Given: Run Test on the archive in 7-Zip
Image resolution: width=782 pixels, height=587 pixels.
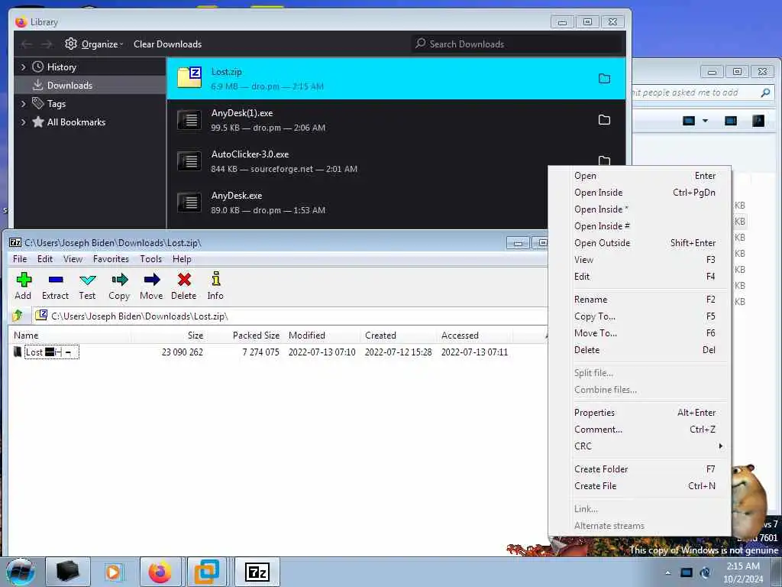Looking at the screenshot, I should (87, 286).
